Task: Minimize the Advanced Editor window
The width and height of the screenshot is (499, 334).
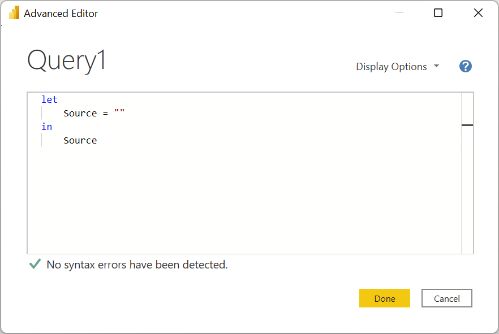Action: coord(399,12)
